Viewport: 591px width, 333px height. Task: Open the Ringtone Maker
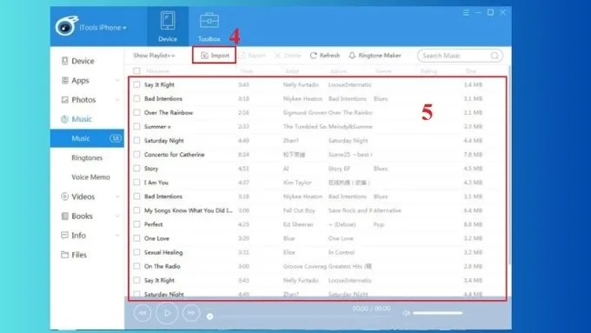[x=375, y=56]
